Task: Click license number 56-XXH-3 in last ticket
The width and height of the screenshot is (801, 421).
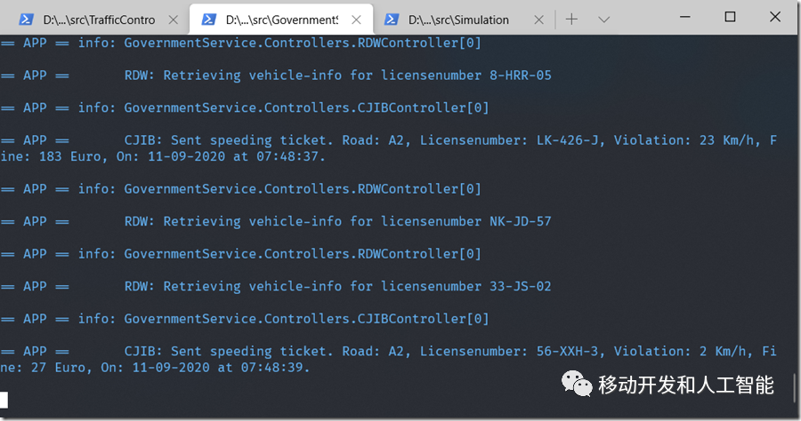Action: tap(567, 351)
